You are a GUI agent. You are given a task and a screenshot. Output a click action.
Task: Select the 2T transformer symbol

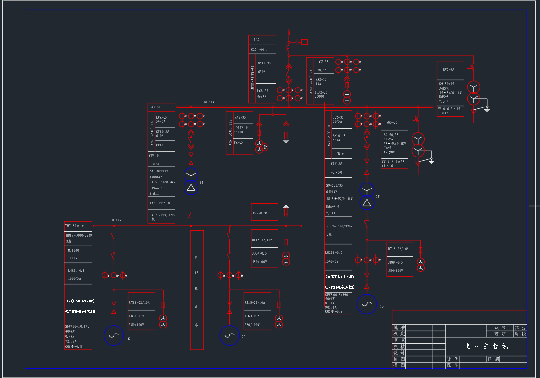[x=367, y=196]
